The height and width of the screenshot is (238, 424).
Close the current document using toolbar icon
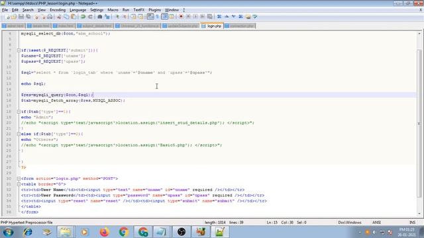(36, 17)
